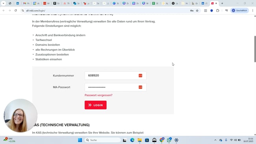256x144 pixels.
Task: Open Microsoft Store from taskbar
Action: tap(147, 140)
